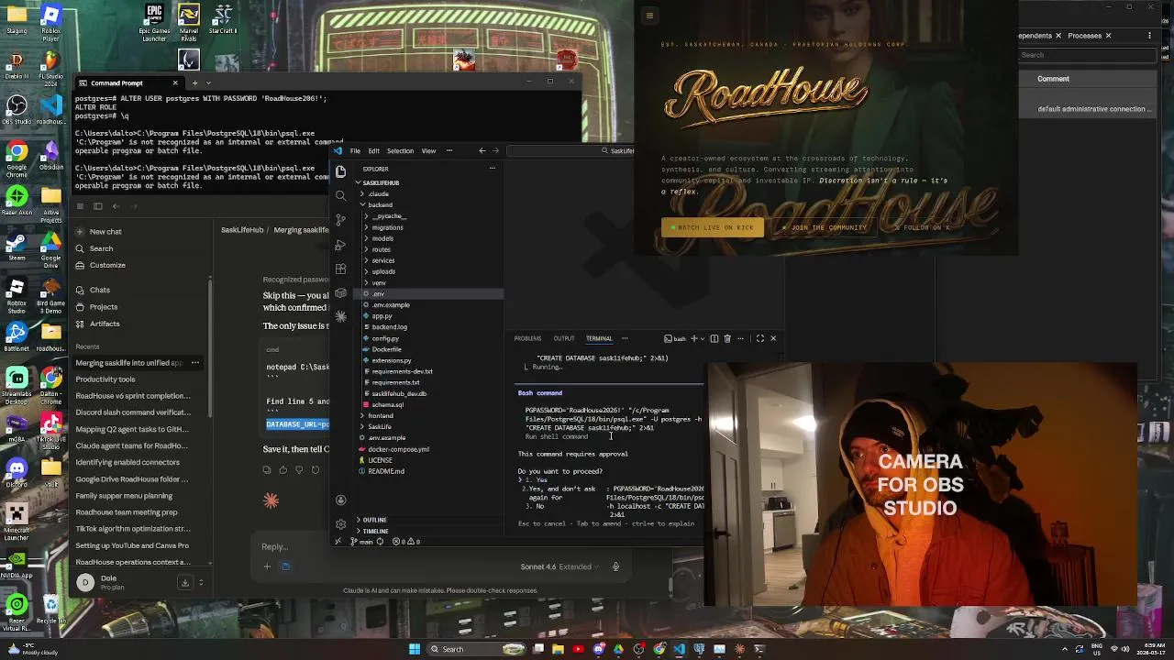
Task: Expand the routes folder
Action: 381,249
